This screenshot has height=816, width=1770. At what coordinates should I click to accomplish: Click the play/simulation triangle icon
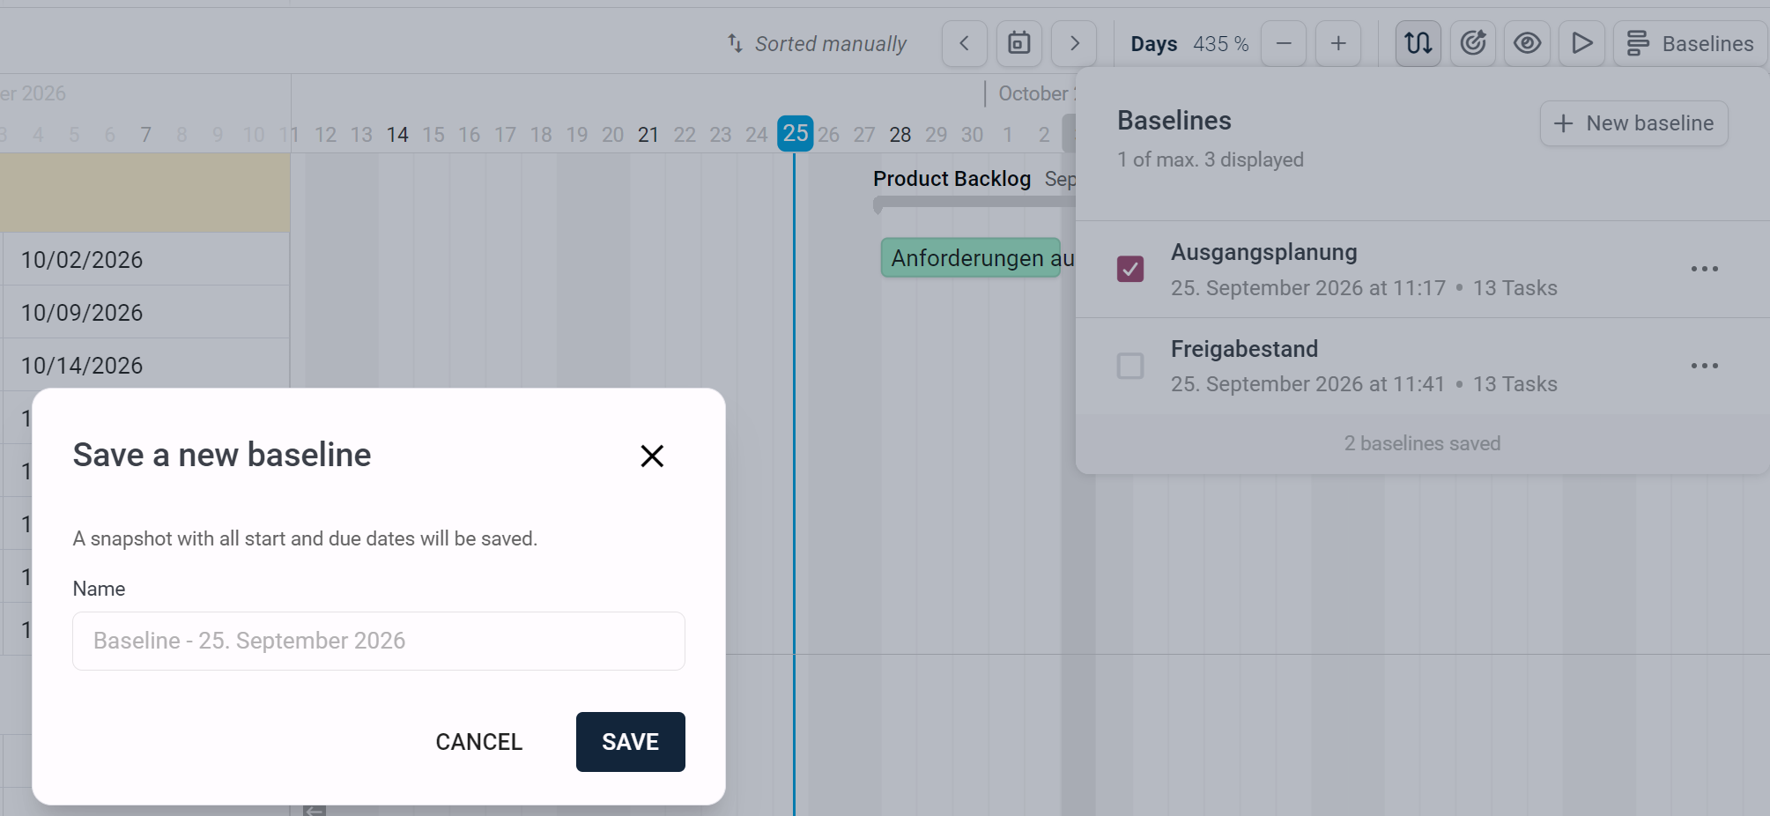[x=1582, y=43]
